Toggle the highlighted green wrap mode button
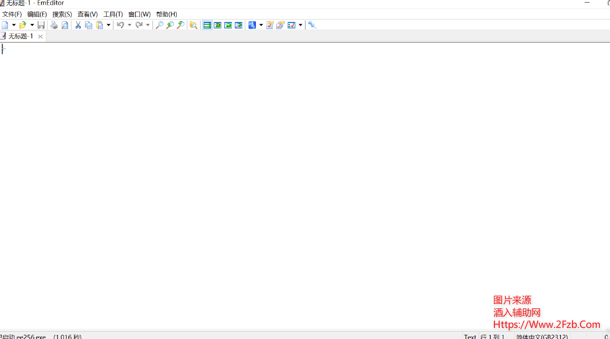The height and width of the screenshot is (339, 610). pos(207,25)
